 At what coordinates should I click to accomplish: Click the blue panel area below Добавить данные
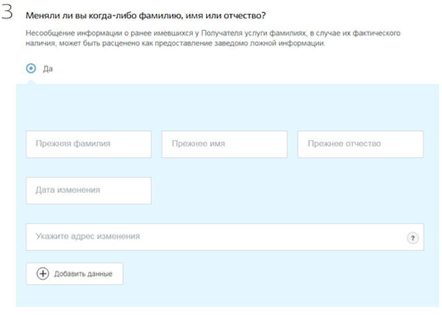[x=227, y=296]
